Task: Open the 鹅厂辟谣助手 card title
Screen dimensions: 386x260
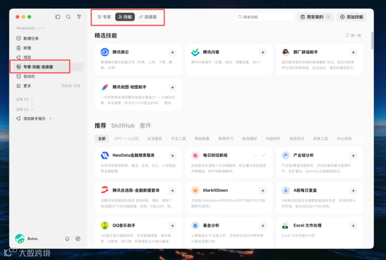Action: [305, 52]
